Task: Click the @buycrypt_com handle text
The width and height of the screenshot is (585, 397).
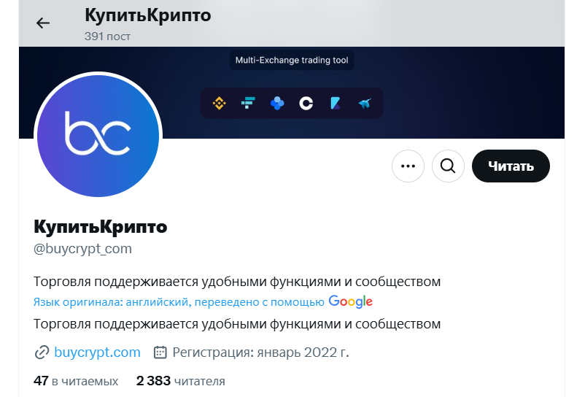Action: click(x=82, y=249)
